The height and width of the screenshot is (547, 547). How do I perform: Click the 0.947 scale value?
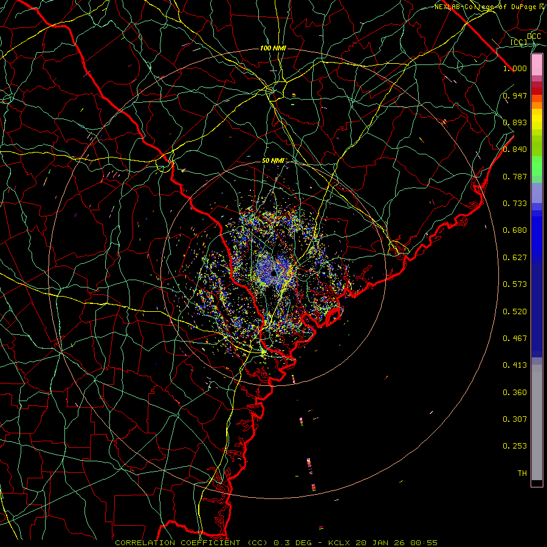tap(515, 95)
